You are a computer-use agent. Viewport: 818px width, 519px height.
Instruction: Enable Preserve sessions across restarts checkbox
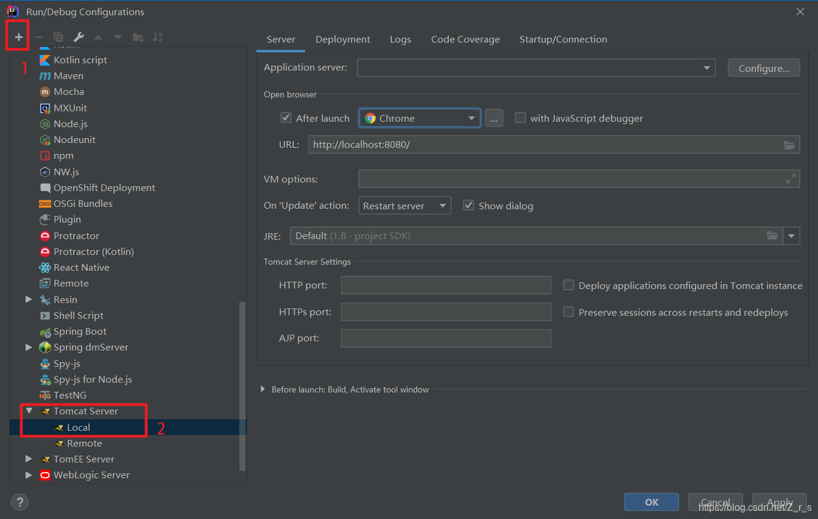[568, 312]
